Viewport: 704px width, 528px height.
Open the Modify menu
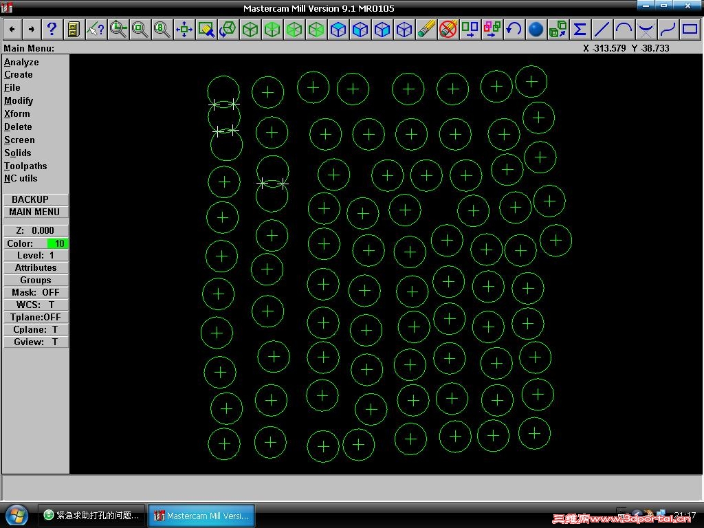point(19,100)
